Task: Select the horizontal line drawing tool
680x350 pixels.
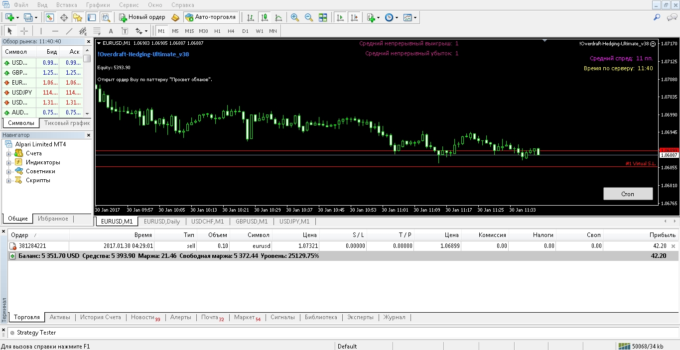Action: (55, 31)
